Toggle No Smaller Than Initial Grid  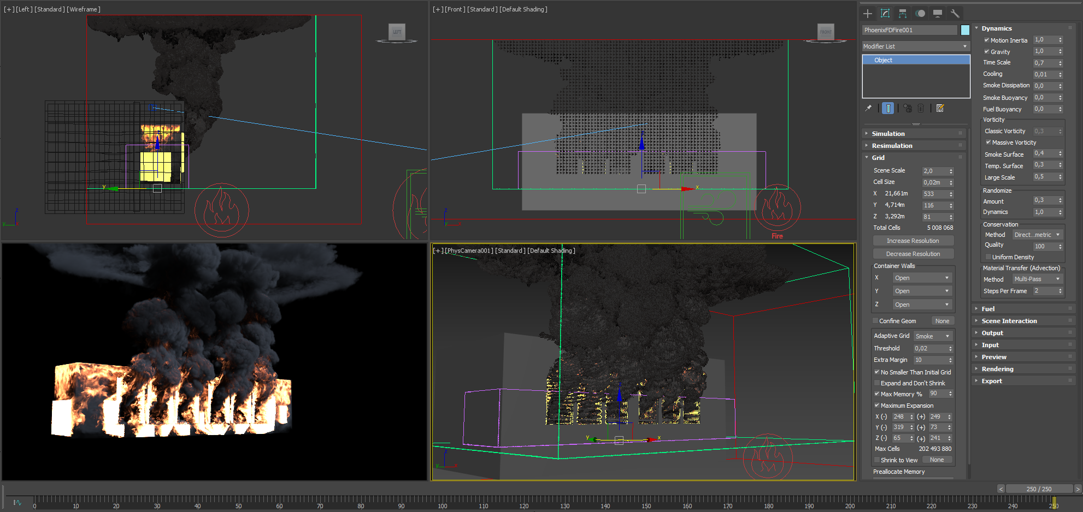(x=877, y=372)
